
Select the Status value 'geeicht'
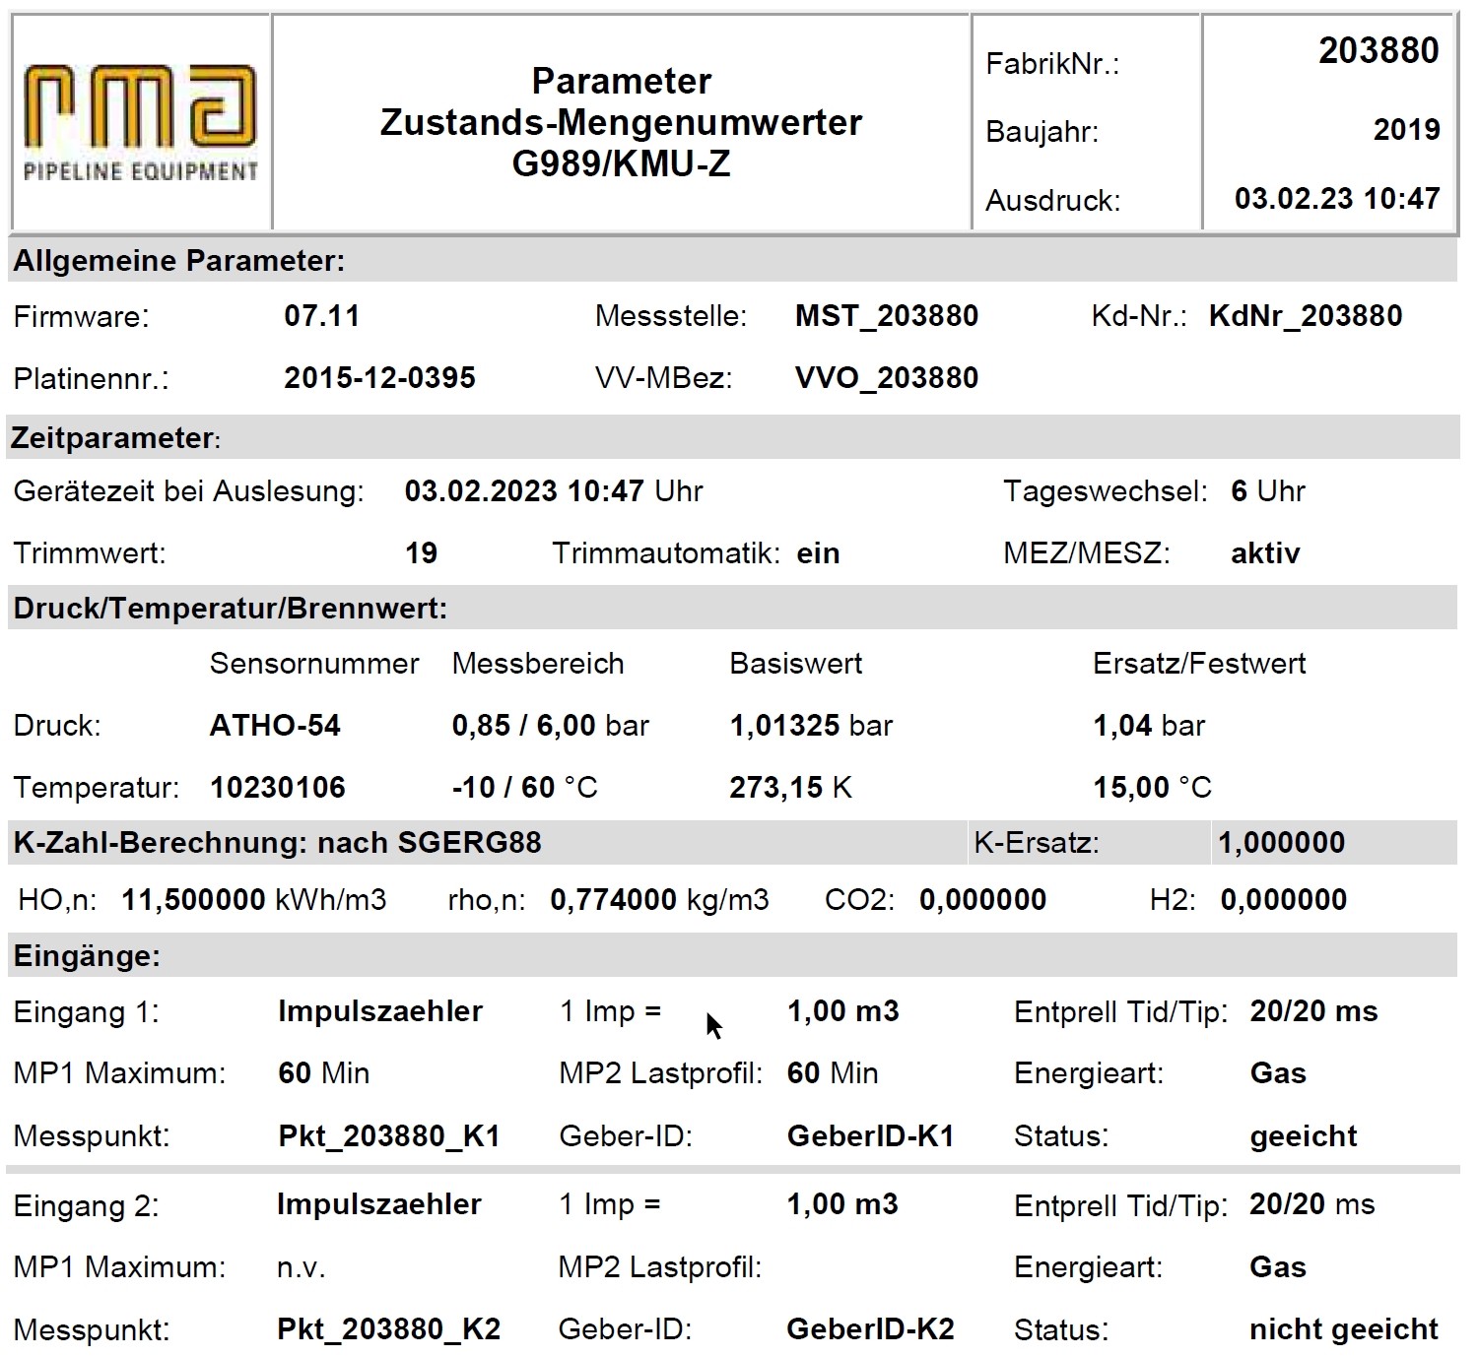[1304, 1137]
